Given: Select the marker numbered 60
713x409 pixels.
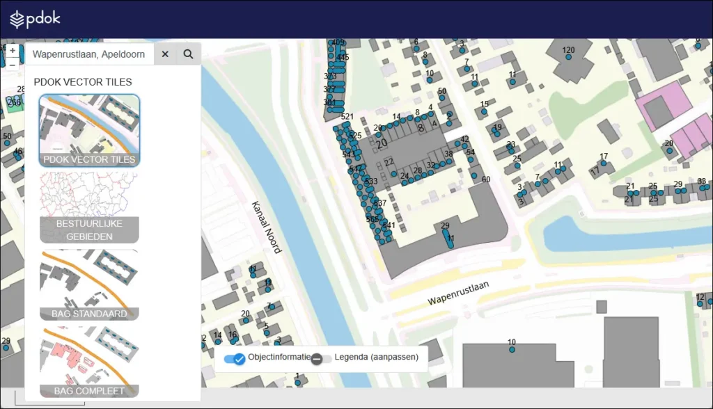Looking at the screenshot, I should coord(475,175).
